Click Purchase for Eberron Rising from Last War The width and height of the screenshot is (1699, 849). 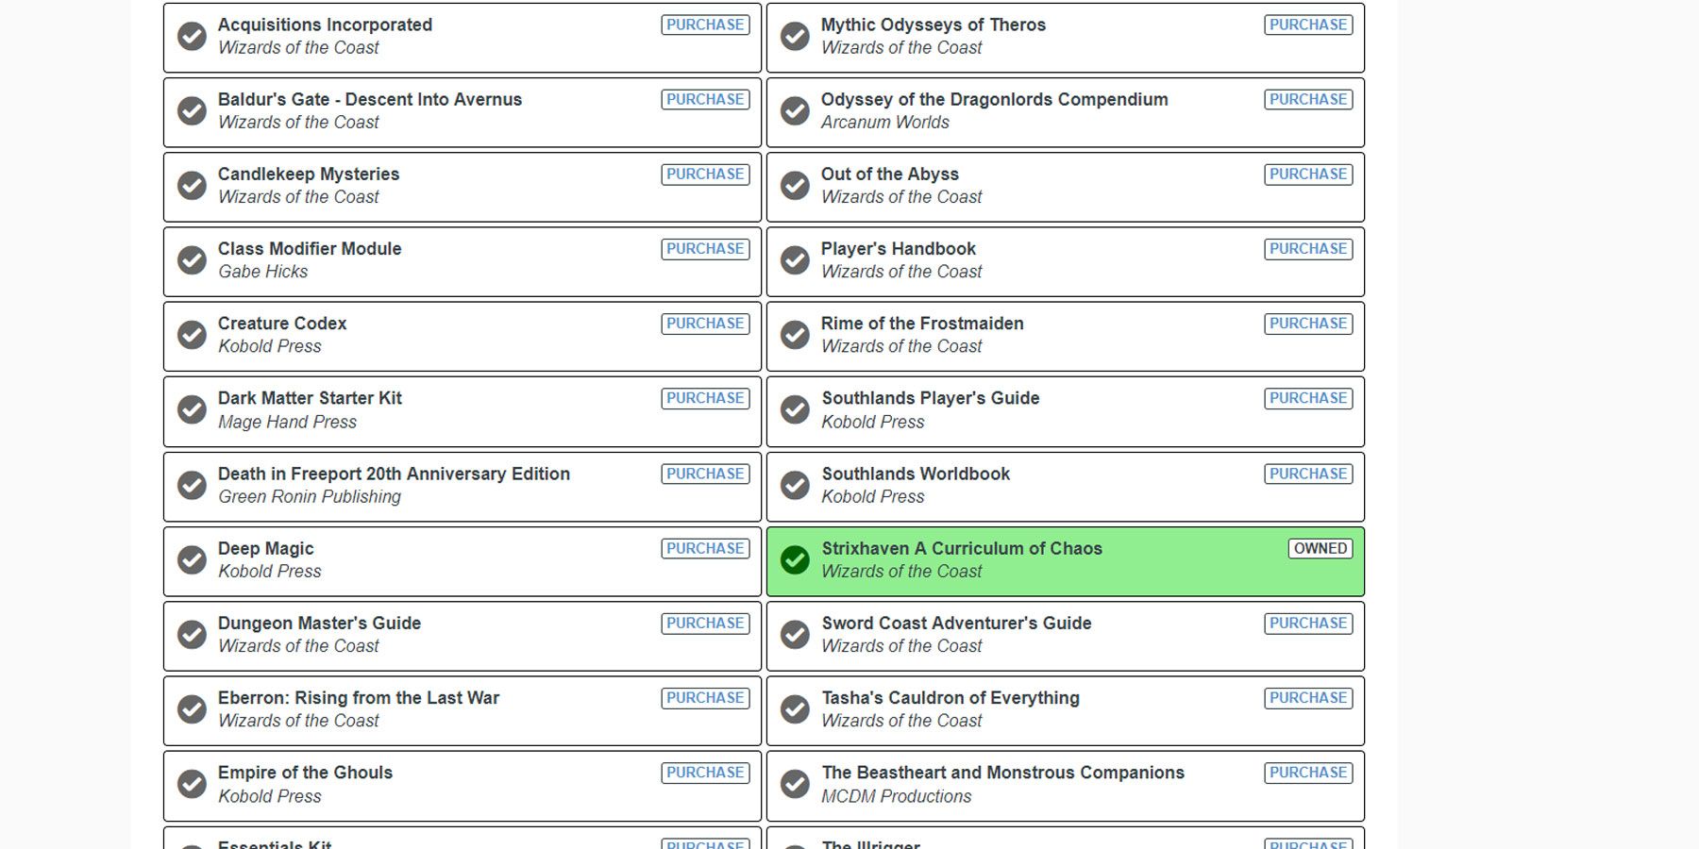(x=705, y=697)
